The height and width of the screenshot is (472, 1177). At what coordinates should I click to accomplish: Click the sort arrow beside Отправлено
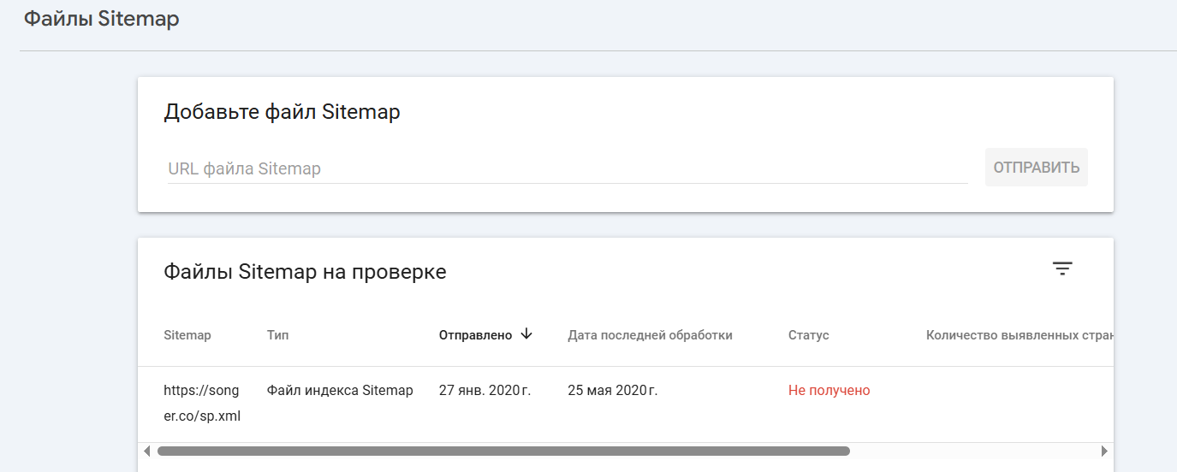[x=526, y=334]
